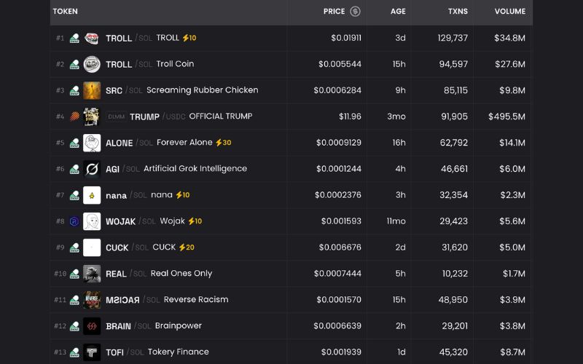Open the Real Ones Only pair name
Viewport: 583px width, 364px height.
click(x=181, y=274)
